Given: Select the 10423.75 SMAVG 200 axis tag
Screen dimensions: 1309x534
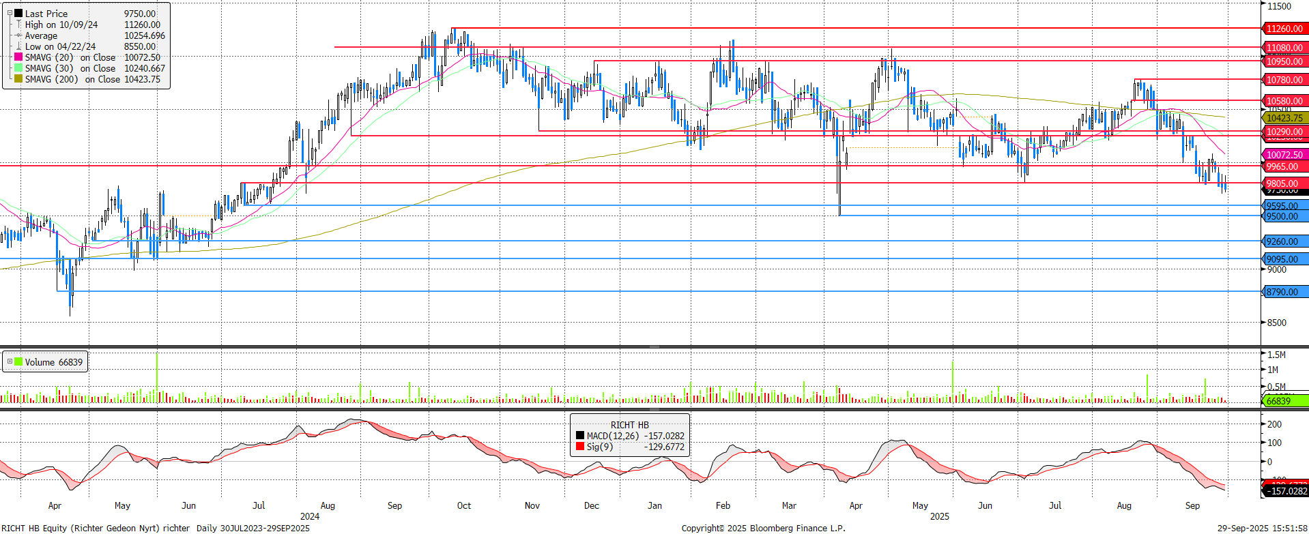Looking at the screenshot, I should 1285,118.
